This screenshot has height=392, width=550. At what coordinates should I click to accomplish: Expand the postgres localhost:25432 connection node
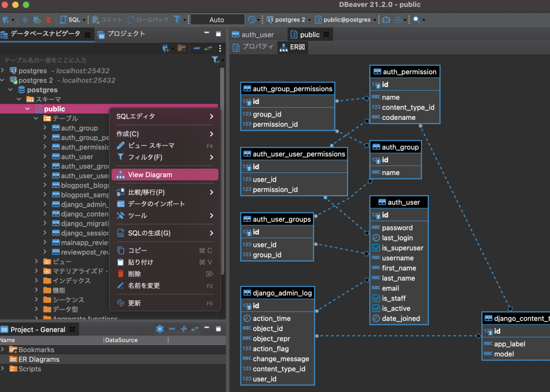[x=3, y=71]
